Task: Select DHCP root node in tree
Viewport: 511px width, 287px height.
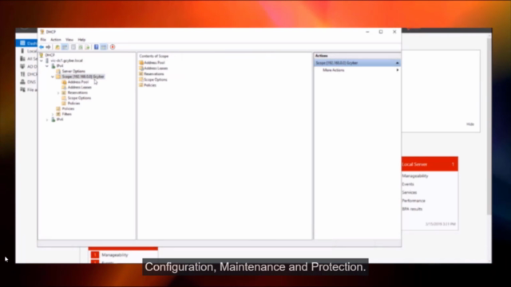Action: 50,55
